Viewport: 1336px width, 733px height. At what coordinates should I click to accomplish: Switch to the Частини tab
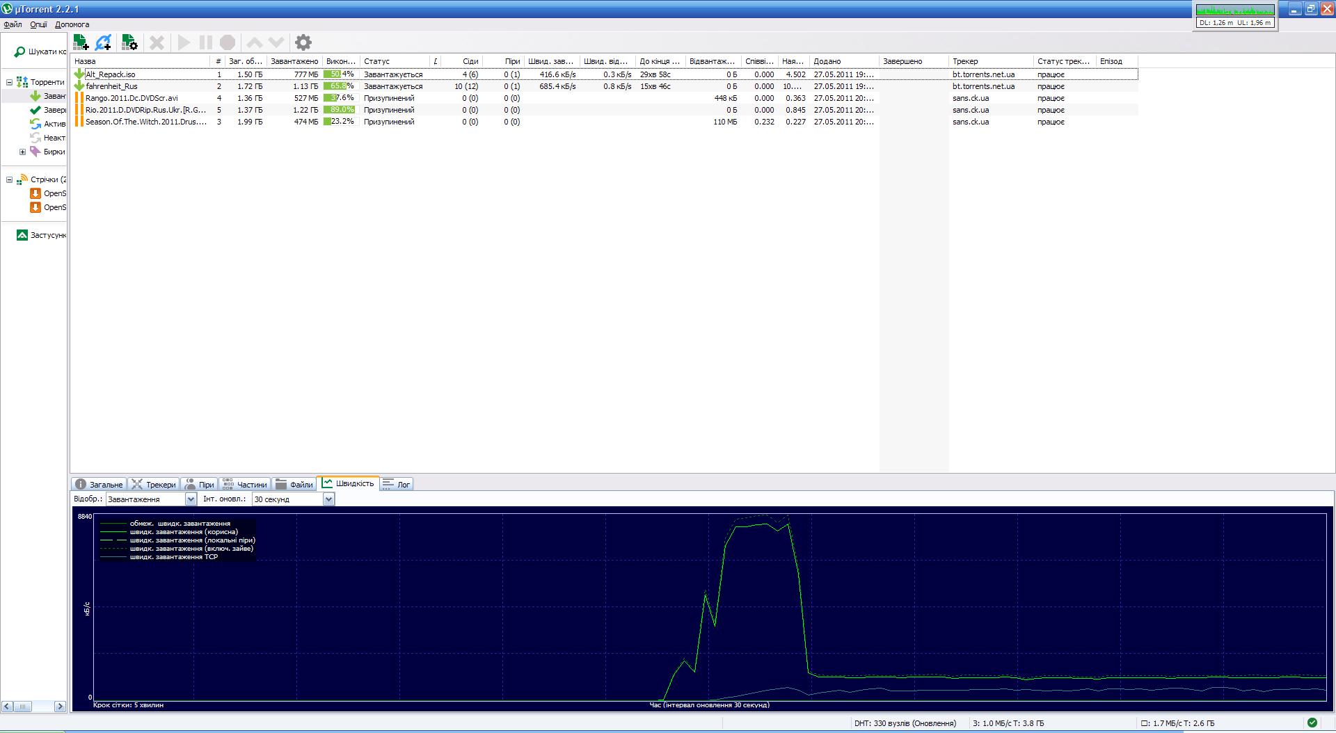[x=244, y=484]
